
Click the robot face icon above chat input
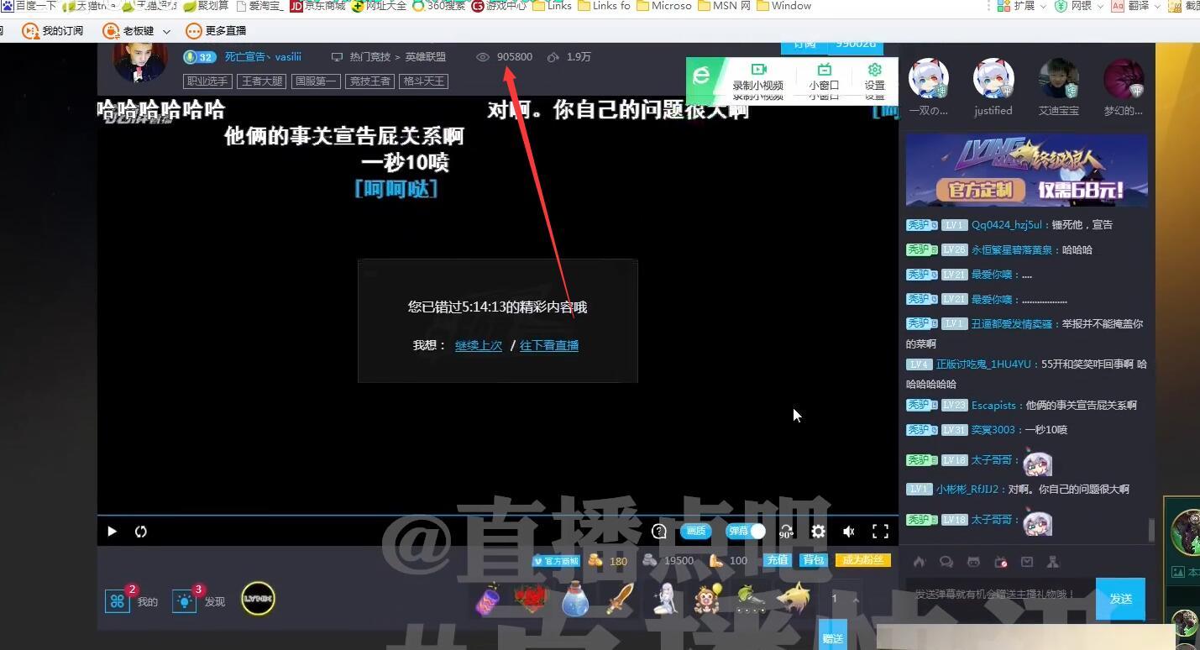pyautogui.click(x=973, y=562)
